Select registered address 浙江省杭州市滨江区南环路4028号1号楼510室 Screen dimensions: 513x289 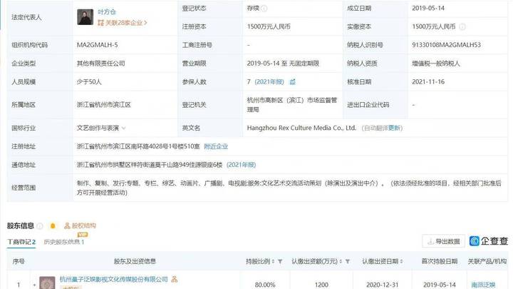point(138,146)
